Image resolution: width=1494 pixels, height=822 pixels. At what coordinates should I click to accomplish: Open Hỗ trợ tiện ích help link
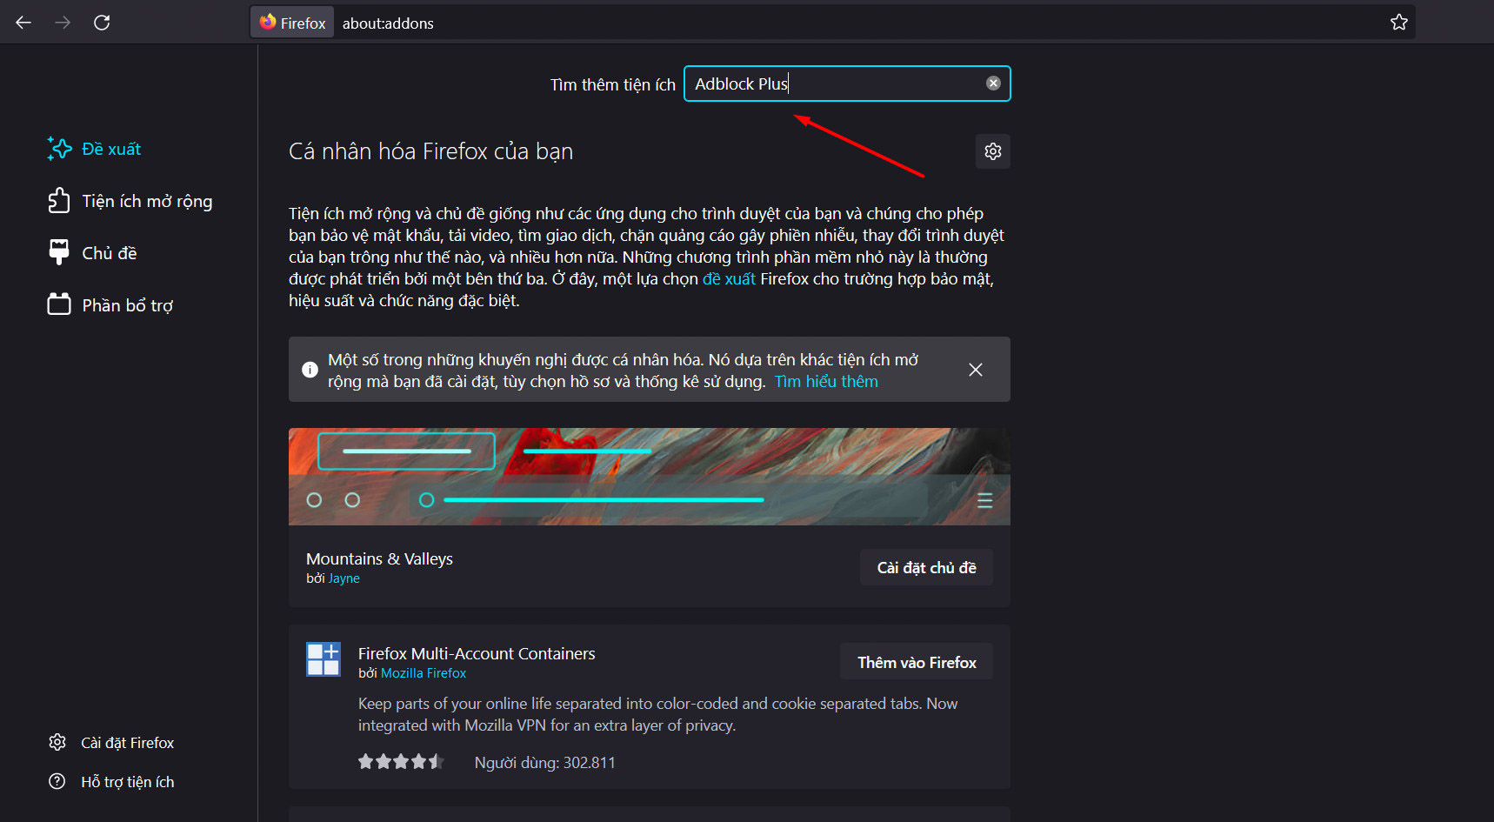pos(111,782)
